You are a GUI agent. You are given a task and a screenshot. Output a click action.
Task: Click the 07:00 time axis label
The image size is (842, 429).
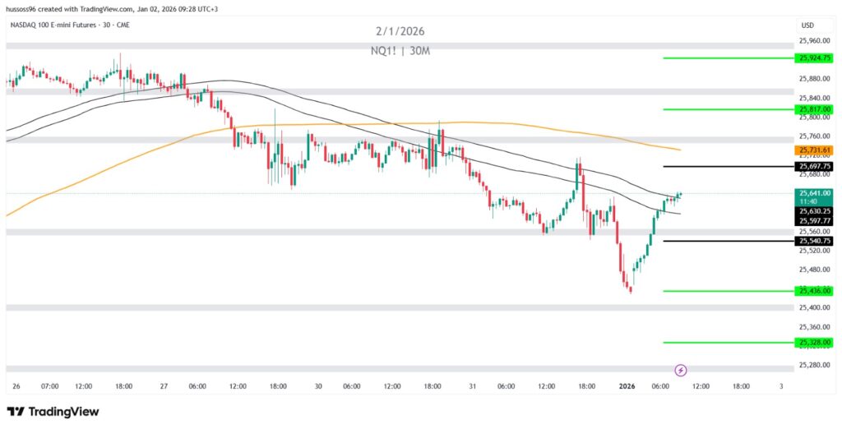tap(49, 386)
